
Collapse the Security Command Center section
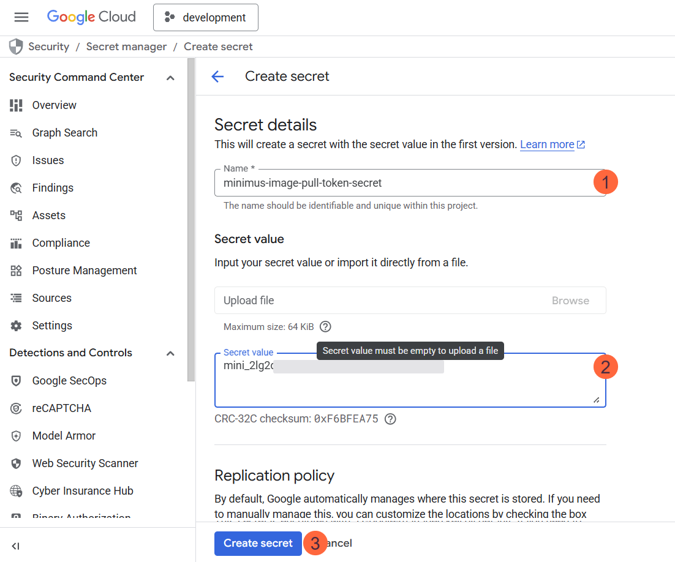pyautogui.click(x=170, y=77)
